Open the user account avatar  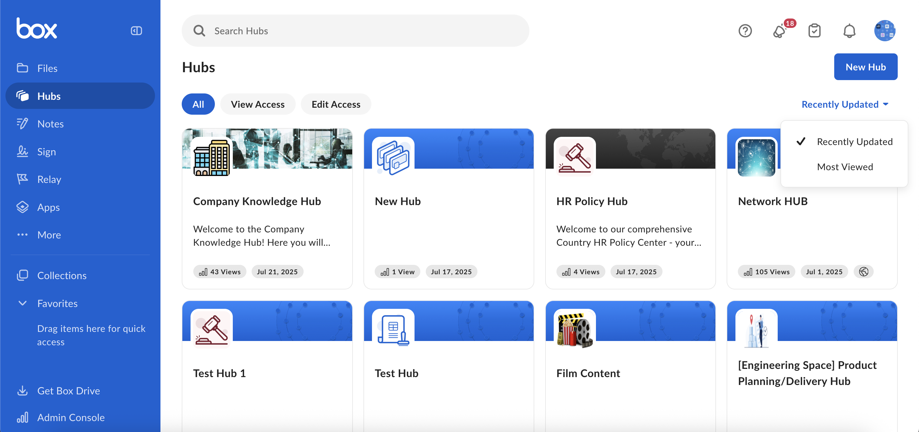pyautogui.click(x=884, y=31)
